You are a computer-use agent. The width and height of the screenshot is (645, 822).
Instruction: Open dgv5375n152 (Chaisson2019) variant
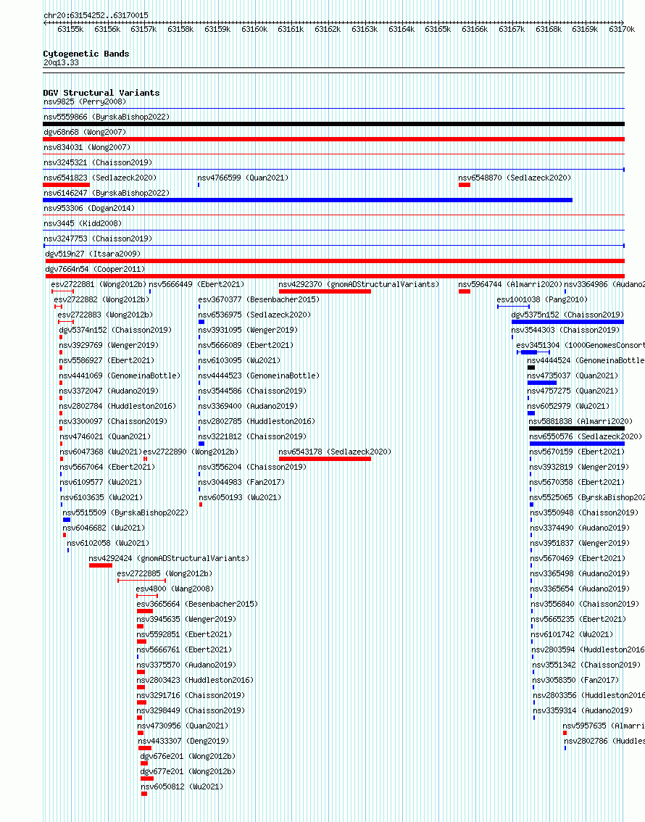point(568,315)
